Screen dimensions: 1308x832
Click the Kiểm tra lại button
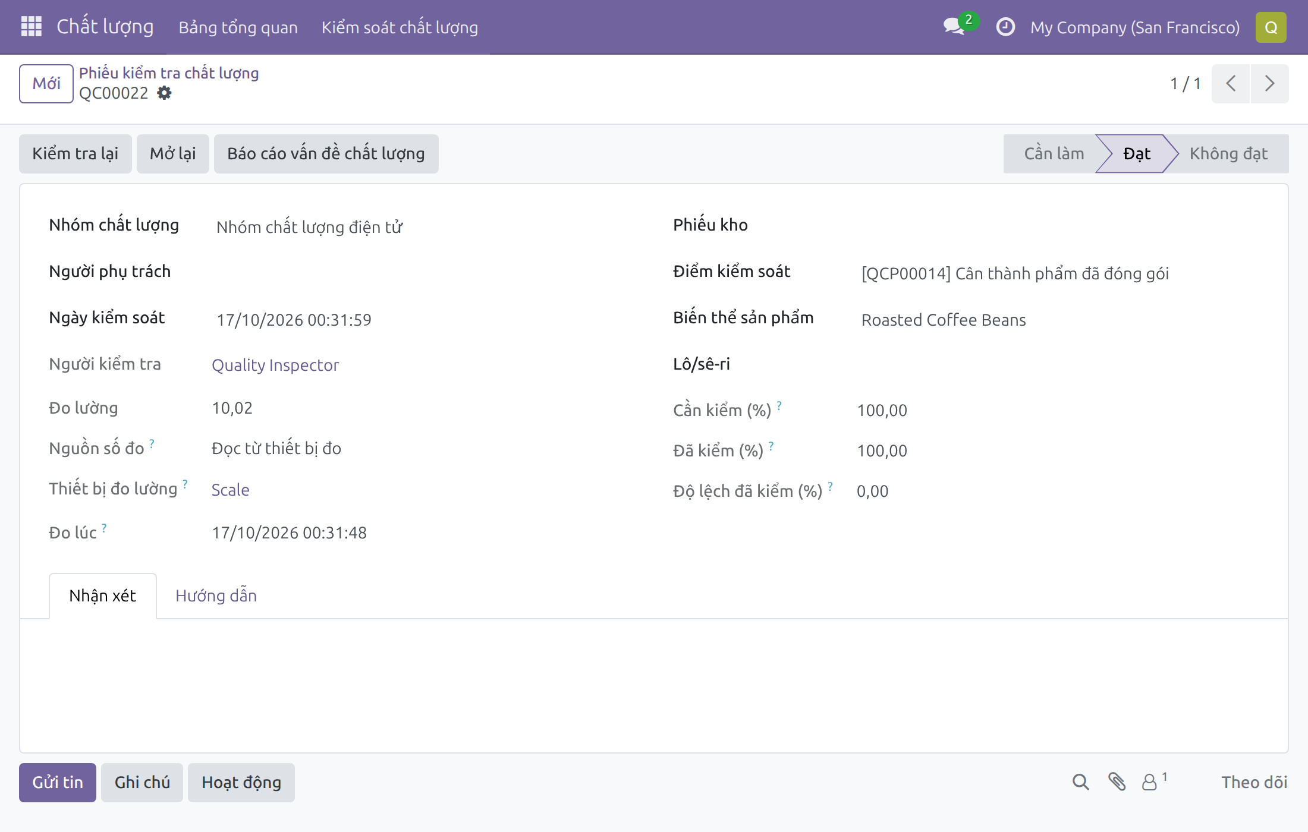click(76, 154)
